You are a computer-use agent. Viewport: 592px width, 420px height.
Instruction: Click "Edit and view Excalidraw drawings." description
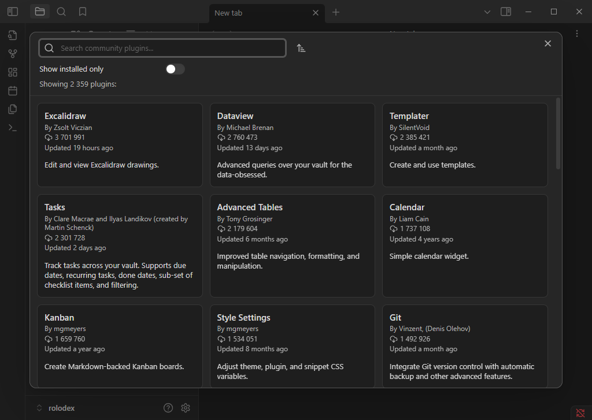[102, 165]
